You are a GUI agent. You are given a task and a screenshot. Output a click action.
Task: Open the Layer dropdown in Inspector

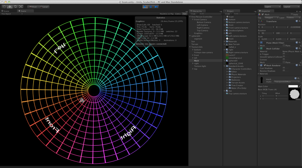pyautogui.click(x=293, y=18)
